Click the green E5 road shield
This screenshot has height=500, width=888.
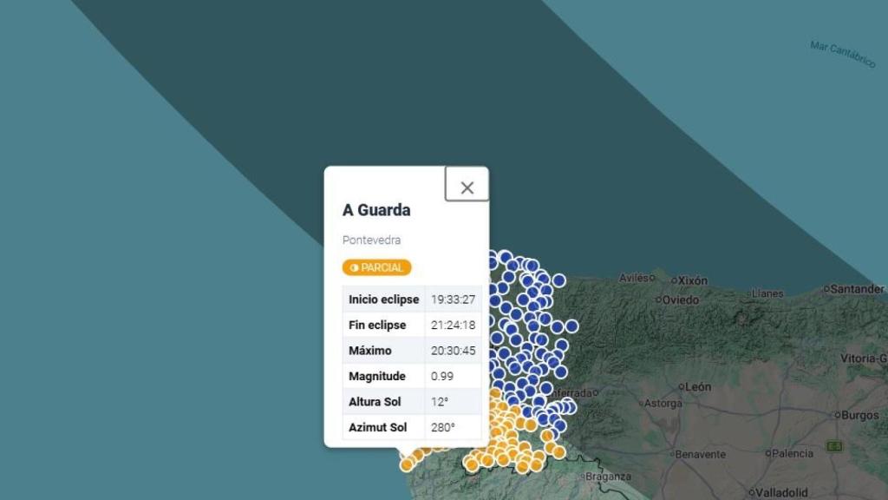point(834,446)
